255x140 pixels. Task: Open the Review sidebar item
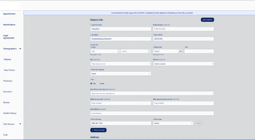[x=6, y=102]
